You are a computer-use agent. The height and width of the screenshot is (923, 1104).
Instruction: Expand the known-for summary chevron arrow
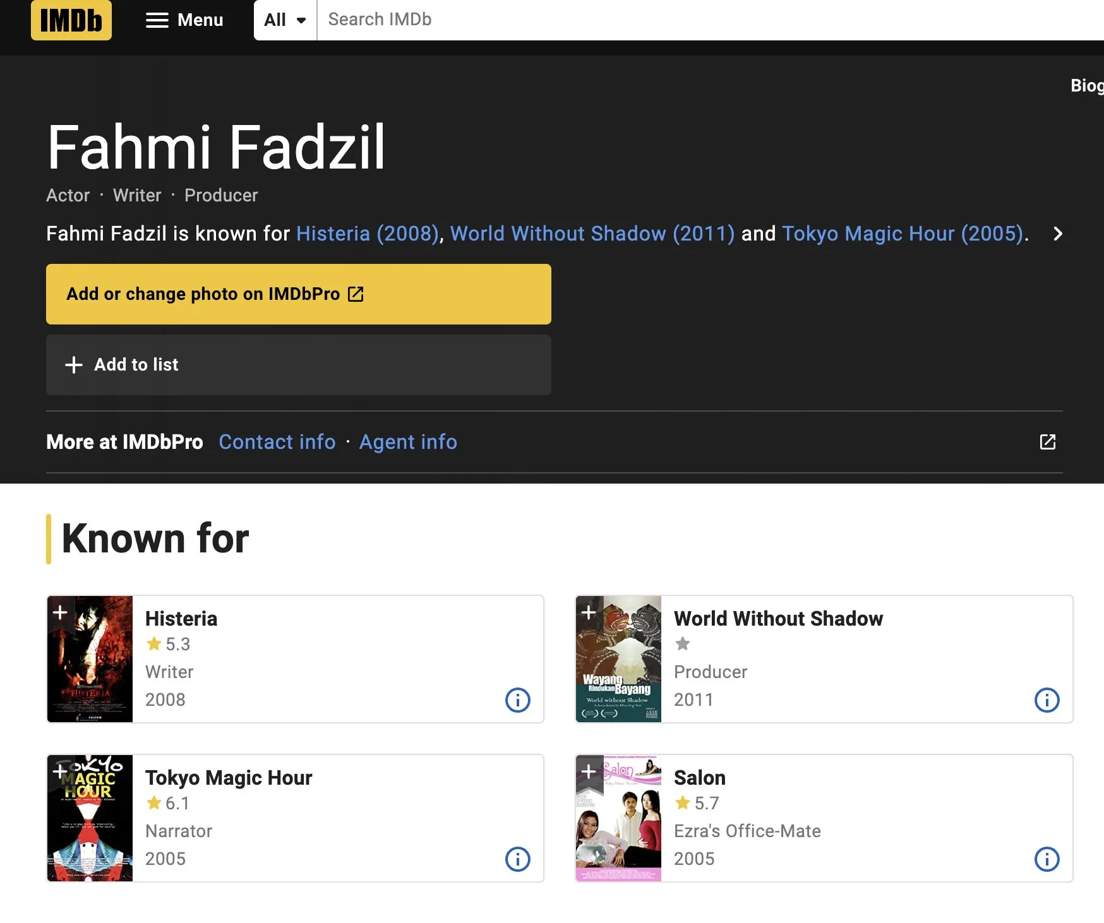tap(1058, 234)
